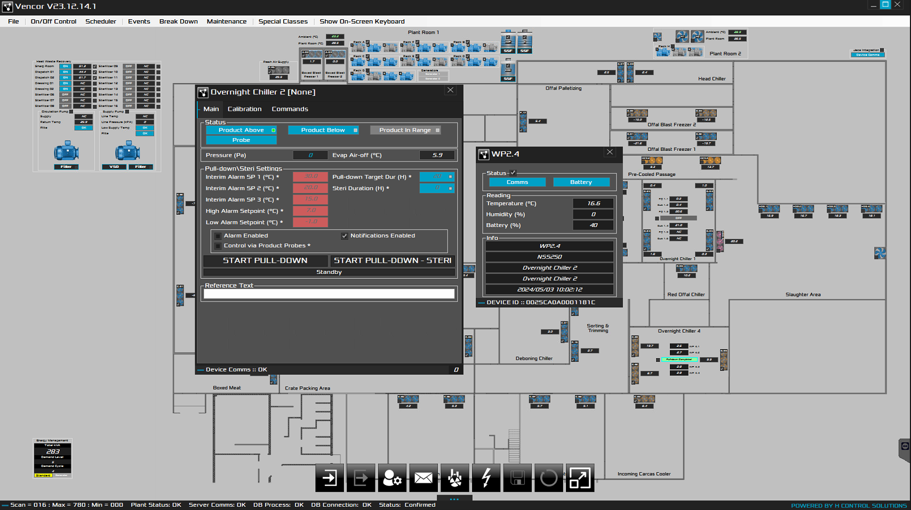Click the fan icon left of Plant Room 2
Image resolution: width=911 pixels, height=510 pixels.
click(x=658, y=37)
